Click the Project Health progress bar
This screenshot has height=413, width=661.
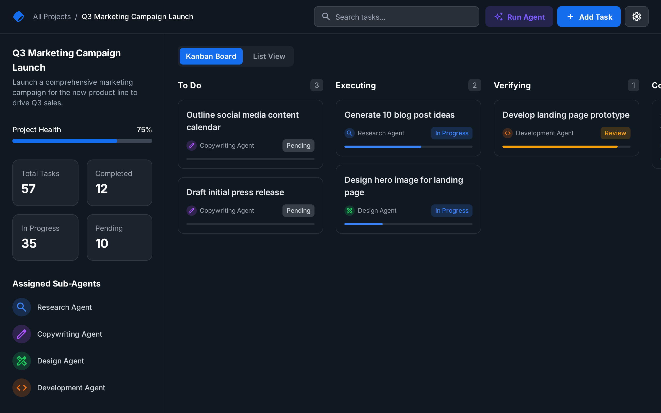coord(82,141)
